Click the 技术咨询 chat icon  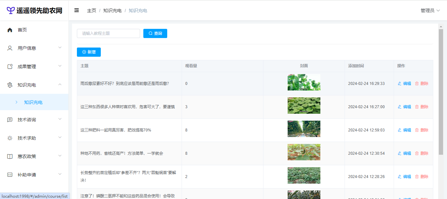pyautogui.click(x=10, y=120)
